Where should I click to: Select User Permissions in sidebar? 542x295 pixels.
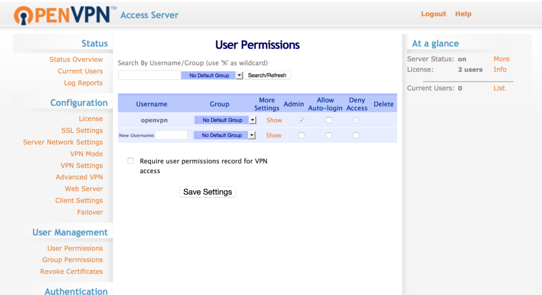pos(75,248)
